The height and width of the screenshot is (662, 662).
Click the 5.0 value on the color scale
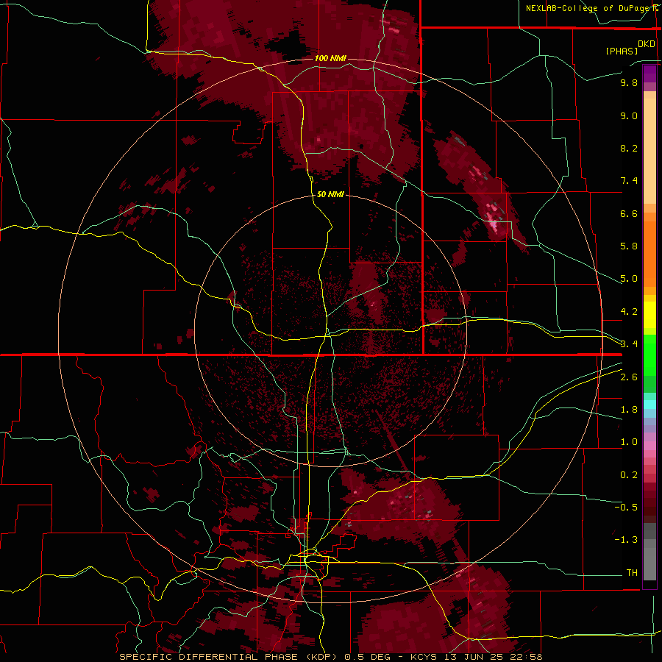pyautogui.click(x=629, y=279)
